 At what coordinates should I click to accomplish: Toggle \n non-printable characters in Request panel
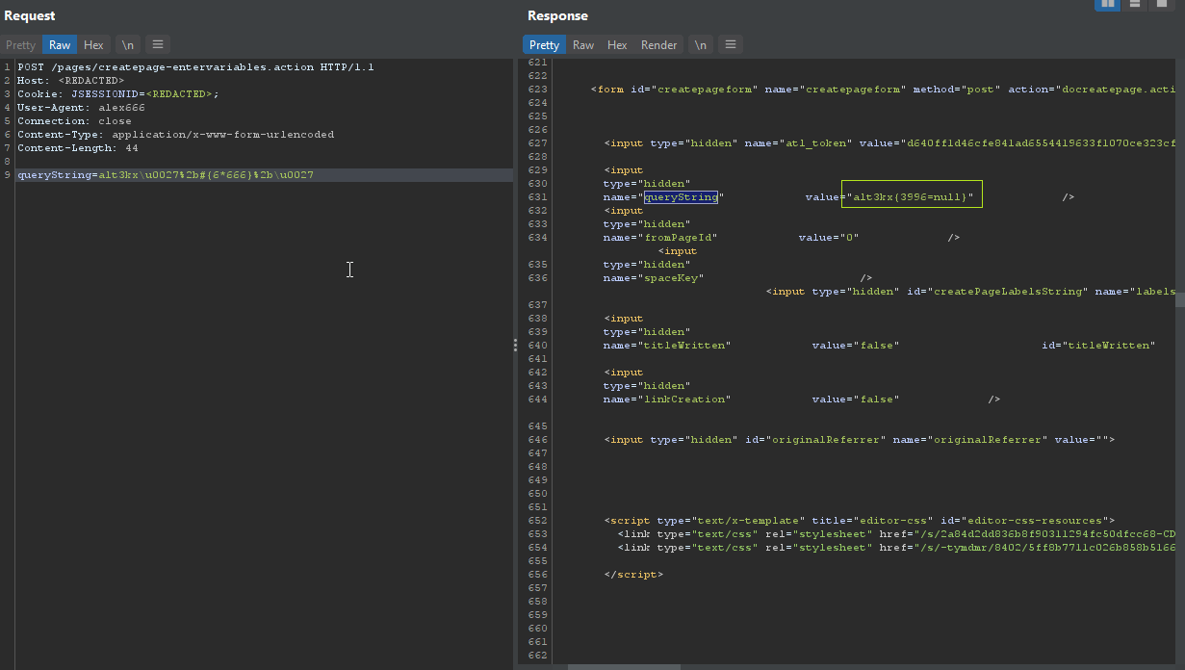tap(127, 44)
